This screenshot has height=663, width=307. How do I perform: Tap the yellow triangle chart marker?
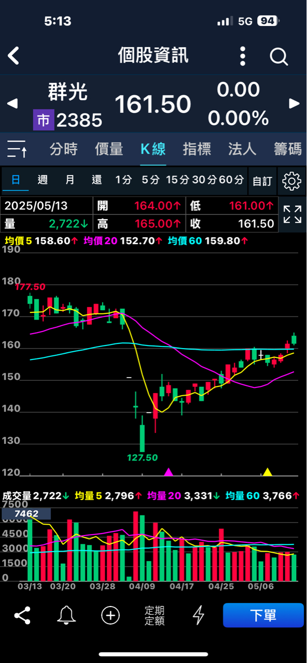point(267,472)
